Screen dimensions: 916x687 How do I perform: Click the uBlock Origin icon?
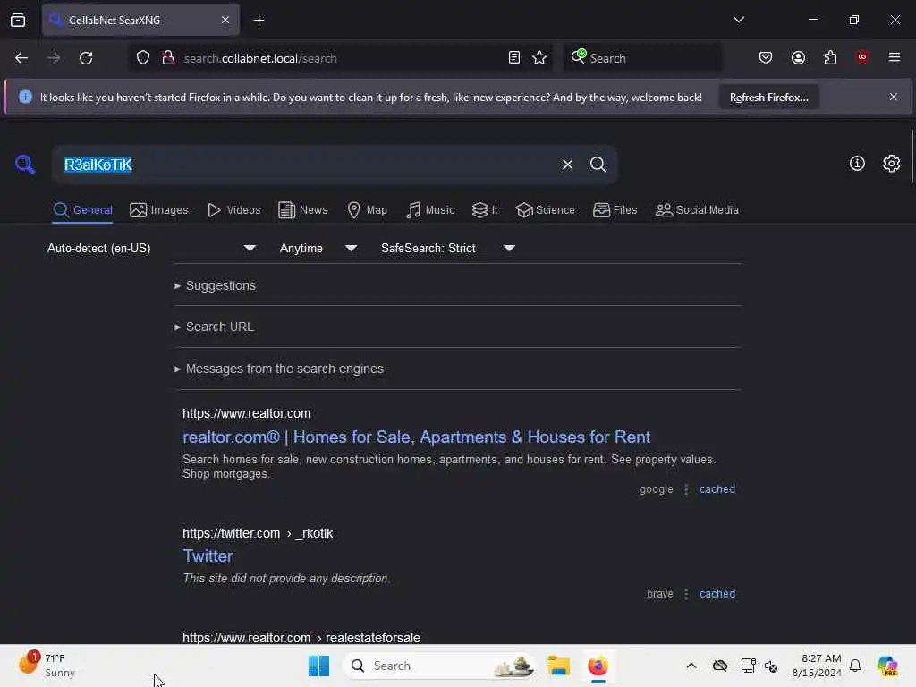pyautogui.click(x=862, y=57)
